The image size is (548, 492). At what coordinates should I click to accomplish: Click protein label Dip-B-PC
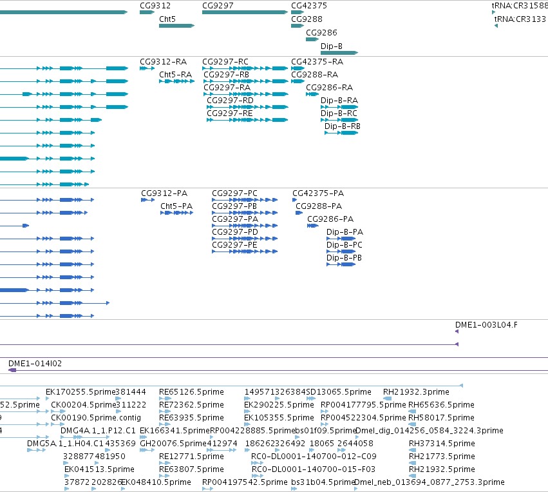[x=345, y=245]
